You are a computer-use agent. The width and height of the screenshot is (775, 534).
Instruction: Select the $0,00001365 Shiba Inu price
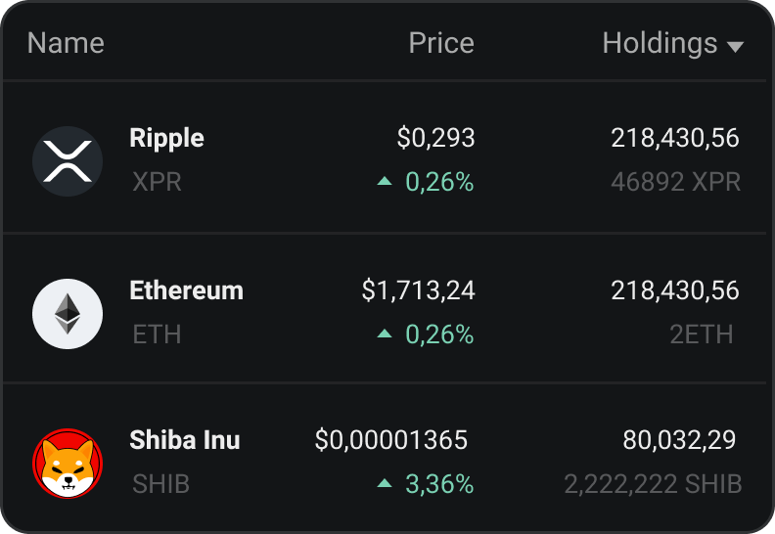391,440
